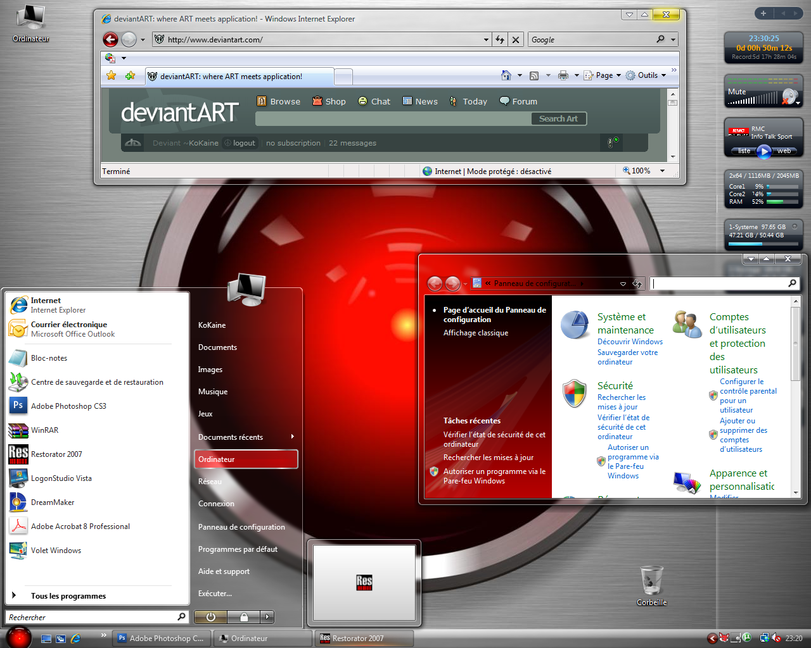Open Système et maintenance category
The width and height of the screenshot is (811, 648).
click(x=625, y=323)
